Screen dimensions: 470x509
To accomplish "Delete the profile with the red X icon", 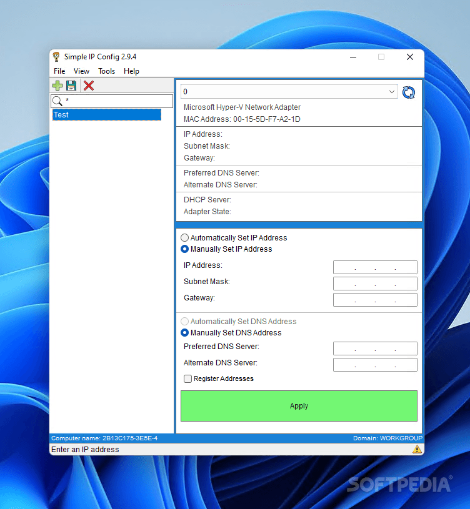I will (89, 86).
